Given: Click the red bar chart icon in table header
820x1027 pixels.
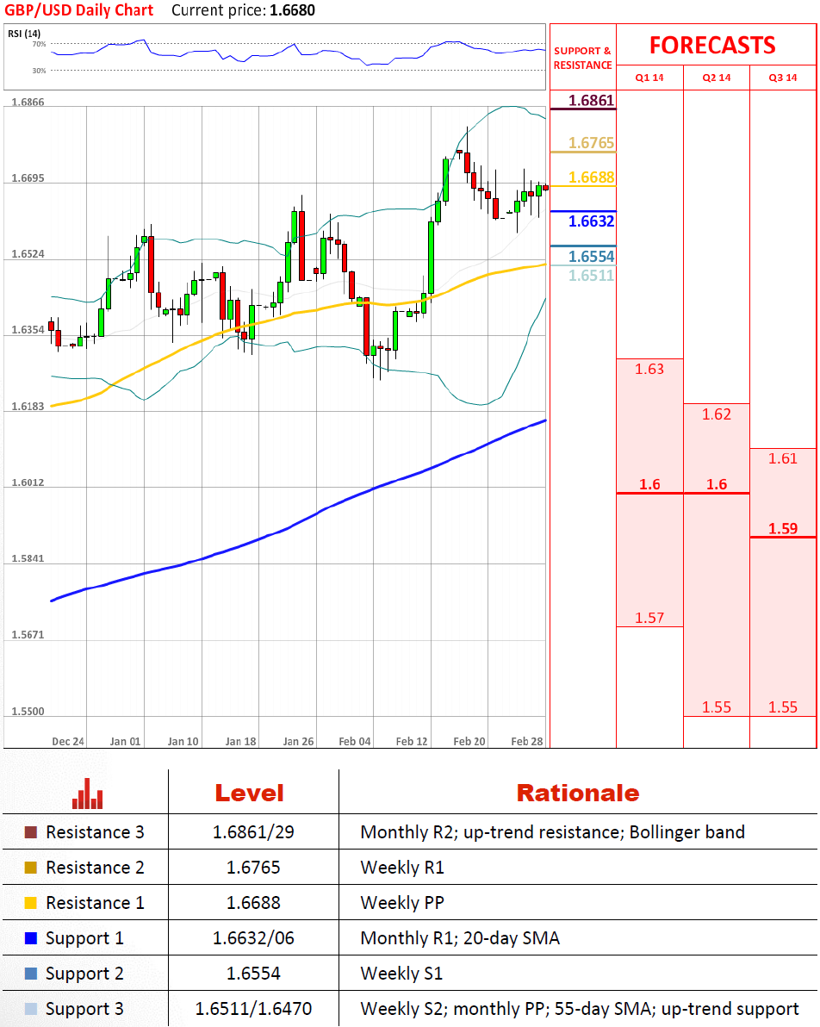Looking at the screenshot, I should coord(87,794).
